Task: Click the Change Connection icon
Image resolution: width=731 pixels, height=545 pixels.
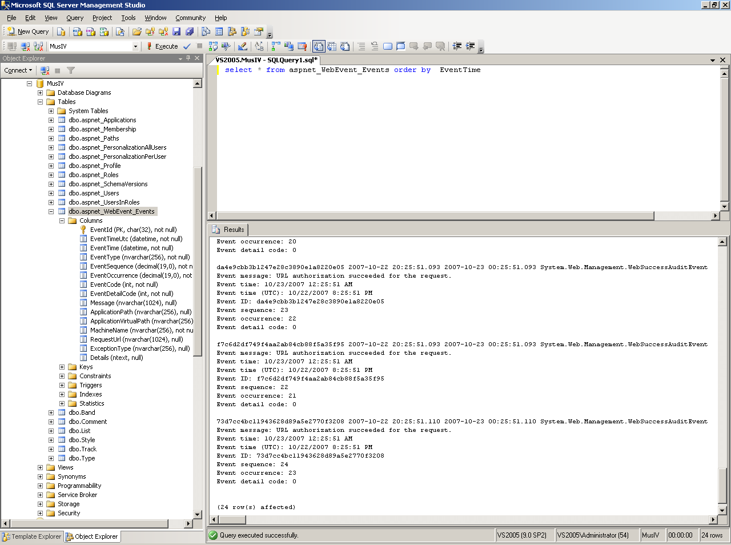Action: [x=38, y=46]
